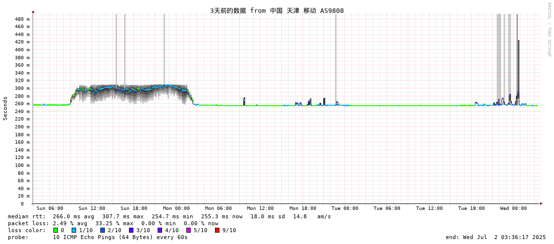Click the '0.00 % min' packet loss value
Image resolution: width=554 pixels, height=244 pixels.
pos(159,224)
